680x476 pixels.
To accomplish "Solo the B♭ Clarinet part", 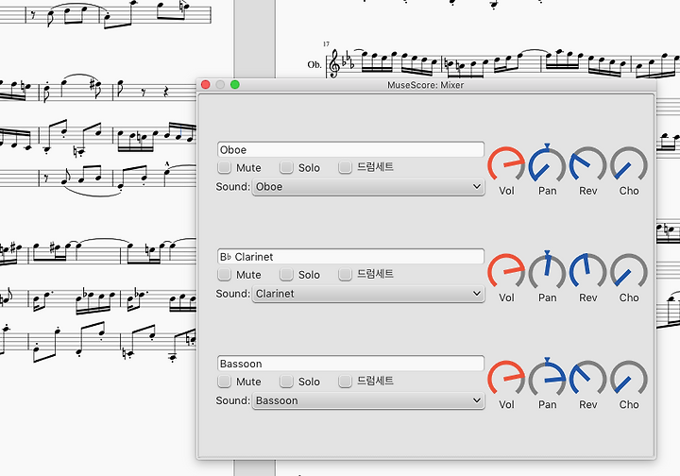I will coord(286,274).
